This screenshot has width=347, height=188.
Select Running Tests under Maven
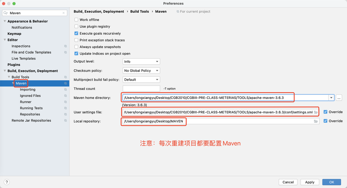[31, 108]
